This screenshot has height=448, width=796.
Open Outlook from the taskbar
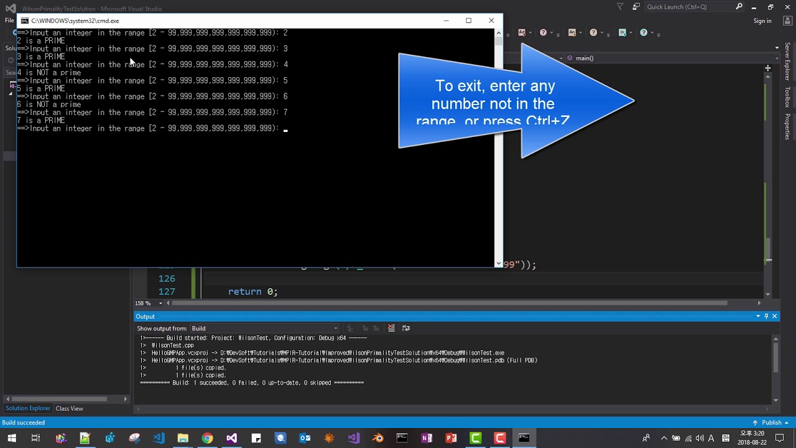(x=305, y=438)
